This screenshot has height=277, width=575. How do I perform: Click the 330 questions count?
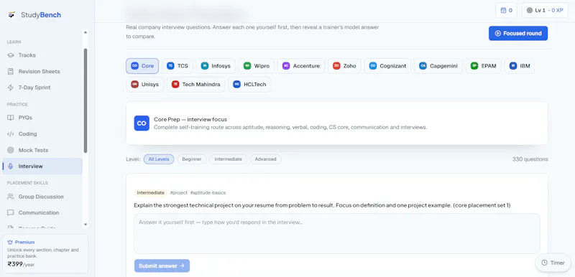pos(530,159)
